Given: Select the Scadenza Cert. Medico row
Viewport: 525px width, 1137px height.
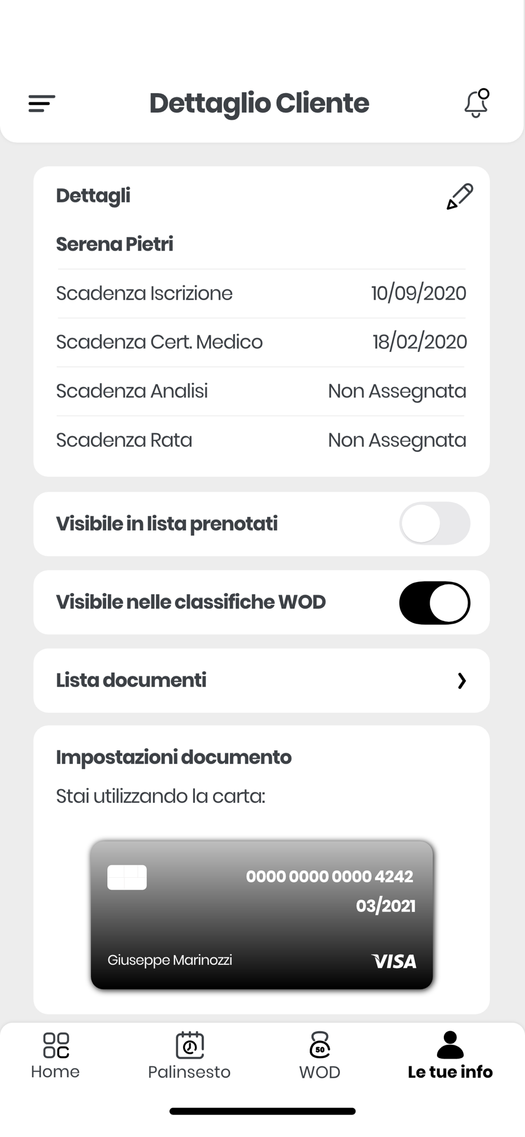Looking at the screenshot, I should [x=261, y=342].
